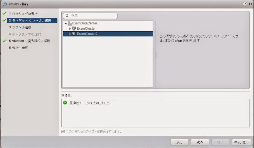Toggle allow host selection in cluster checkbox

pos(63,131)
